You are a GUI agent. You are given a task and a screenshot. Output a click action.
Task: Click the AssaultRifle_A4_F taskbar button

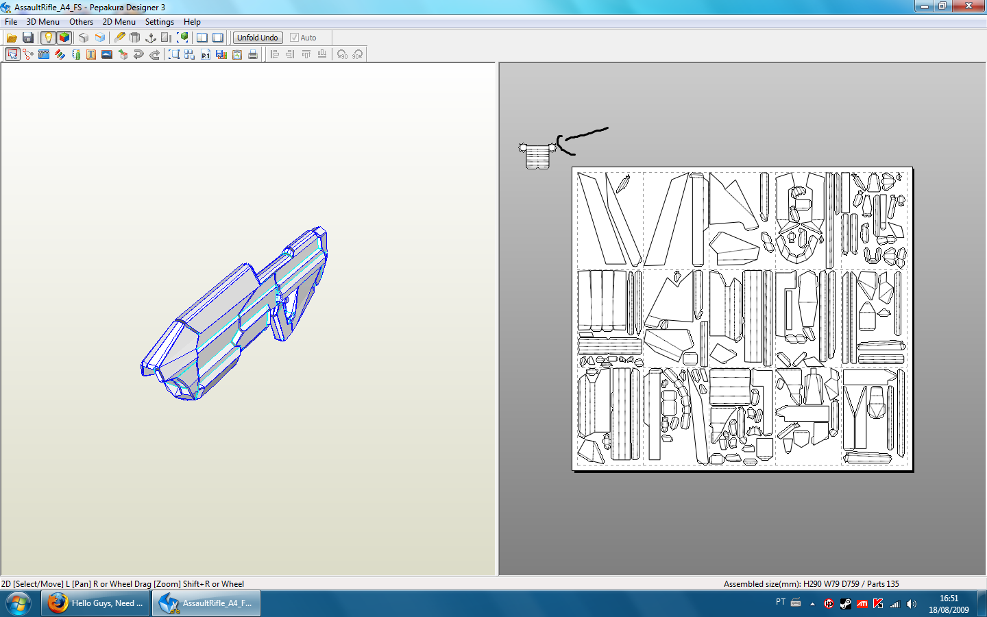(x=206, y=603)
